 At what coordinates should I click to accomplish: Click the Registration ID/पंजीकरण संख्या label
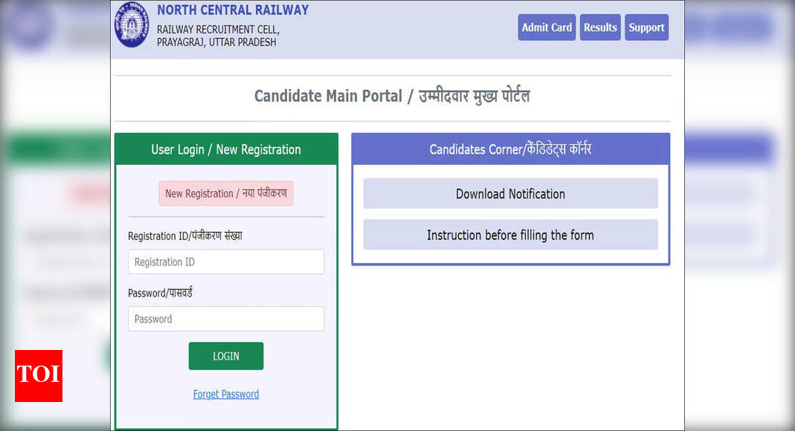185,236
